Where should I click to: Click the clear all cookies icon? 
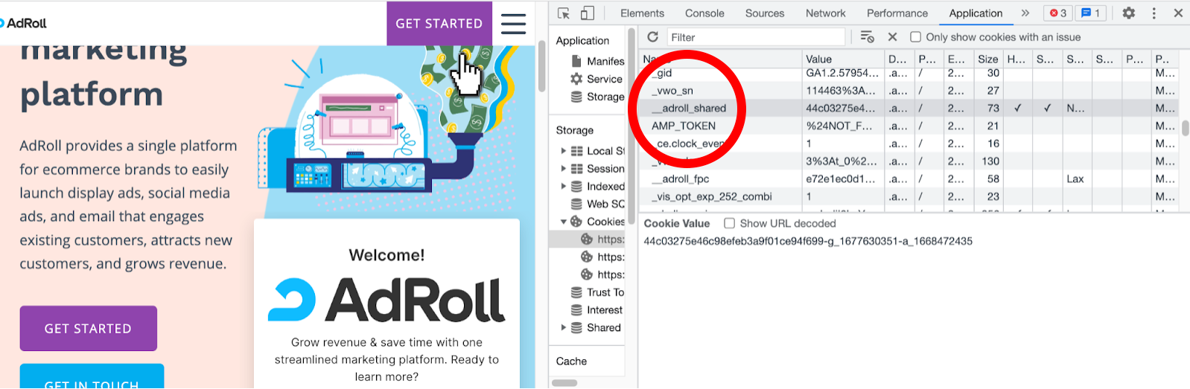(x=867, y=36)
